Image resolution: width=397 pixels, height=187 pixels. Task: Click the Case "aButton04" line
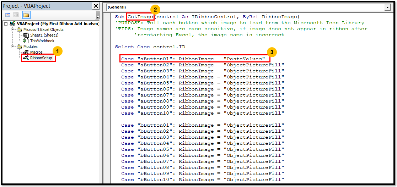click(x=203, y=77)
